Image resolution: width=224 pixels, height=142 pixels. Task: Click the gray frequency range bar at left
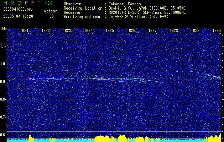pos(7,82)
